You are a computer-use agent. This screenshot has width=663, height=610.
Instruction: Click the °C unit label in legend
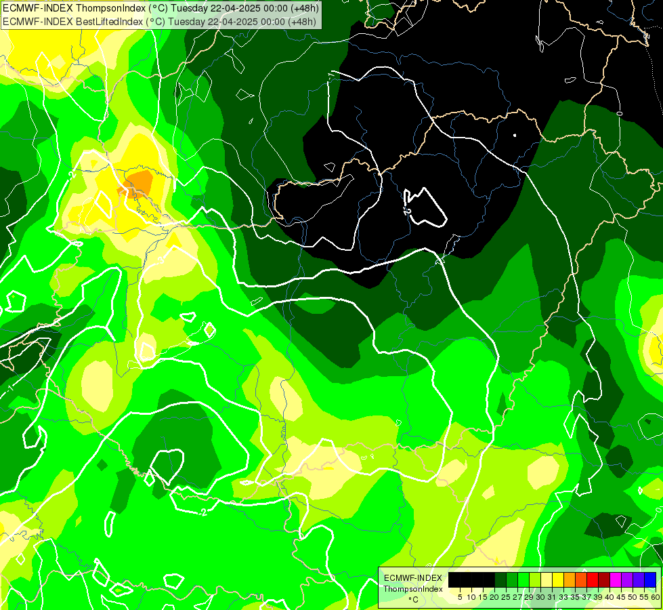[414, 600]
